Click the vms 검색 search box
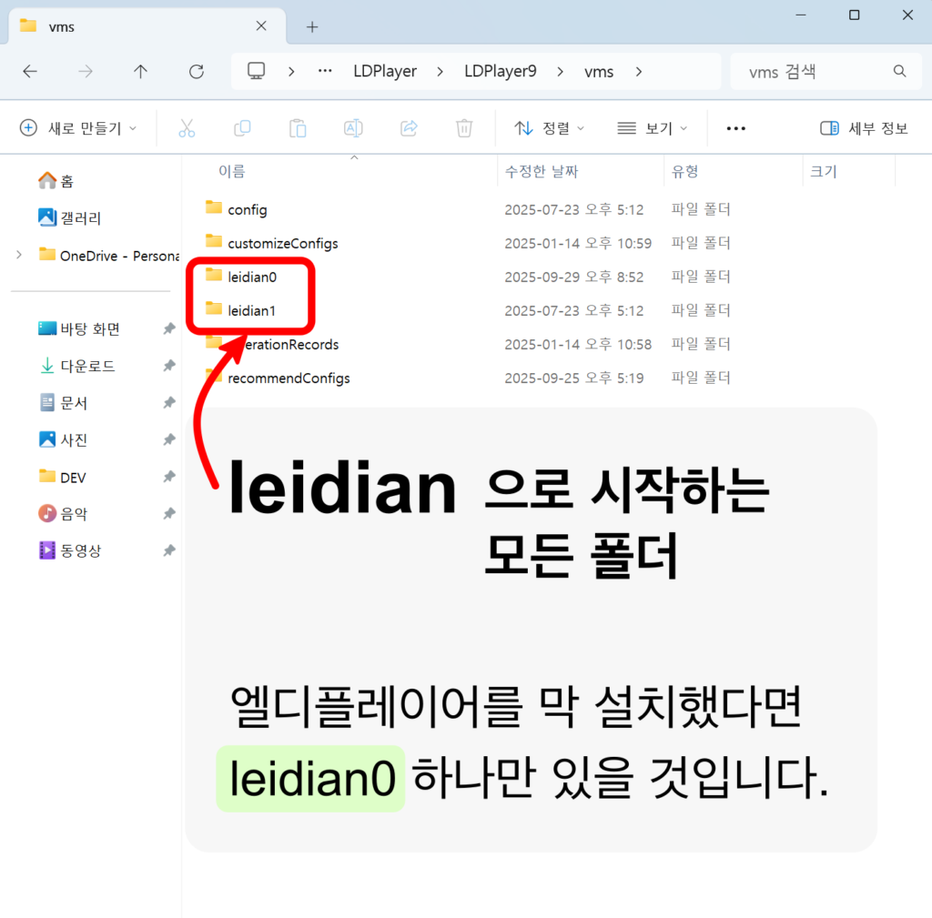 [x=815, y=72]
